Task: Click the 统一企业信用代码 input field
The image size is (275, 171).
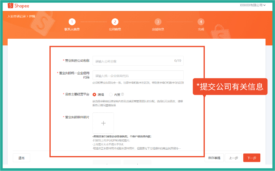Action: 138,75
